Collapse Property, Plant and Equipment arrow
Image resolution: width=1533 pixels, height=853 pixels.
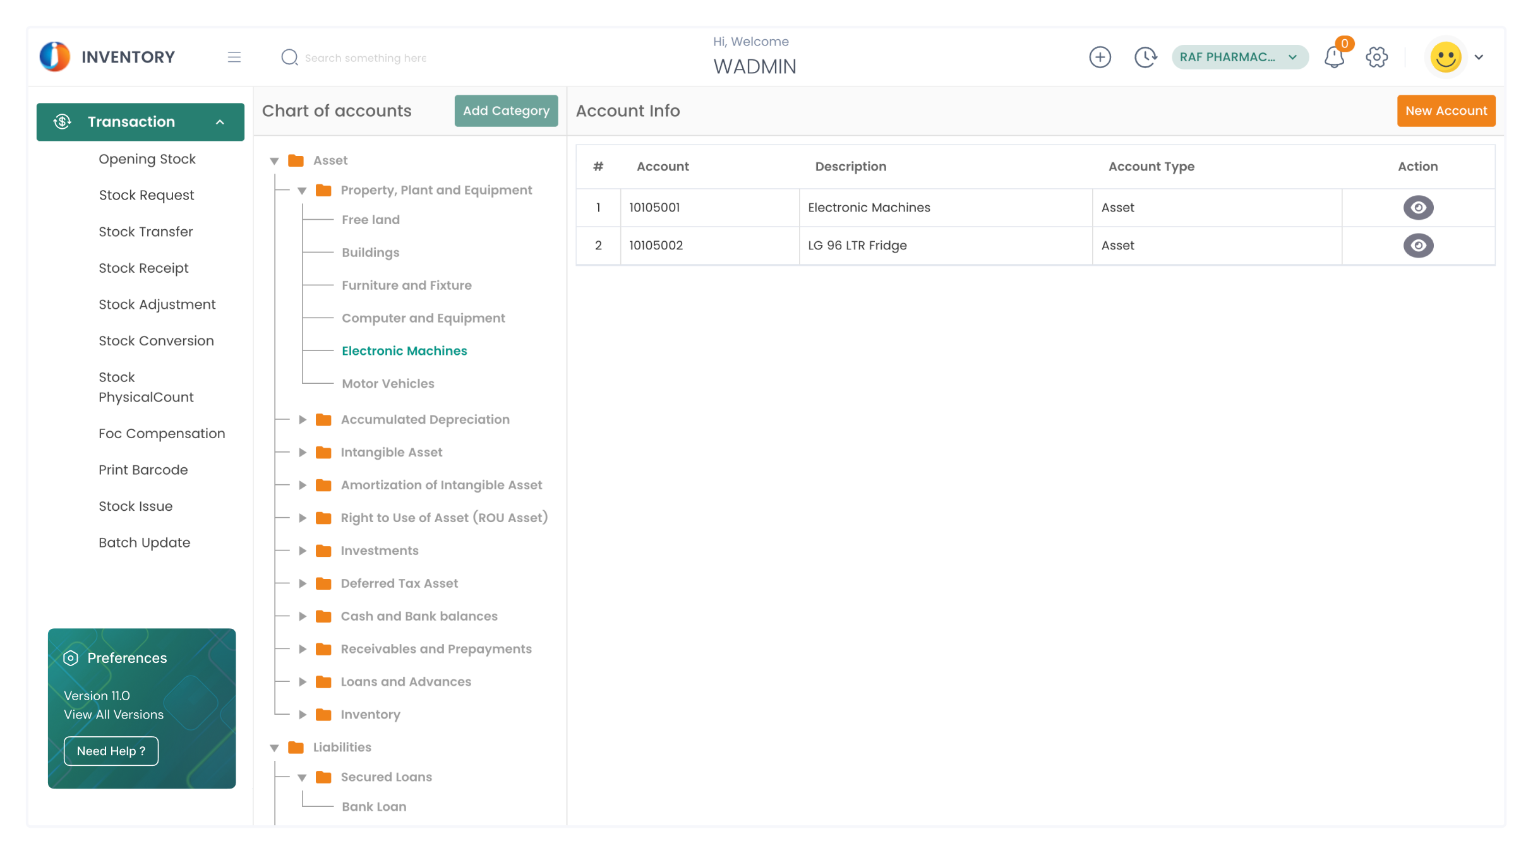click(x=302, y=191)
